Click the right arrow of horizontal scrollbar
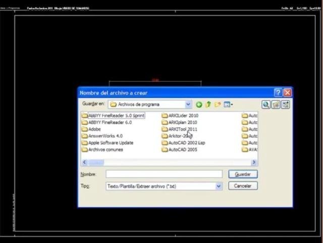Viewport: 323px width, 243px height. point(254,163)
